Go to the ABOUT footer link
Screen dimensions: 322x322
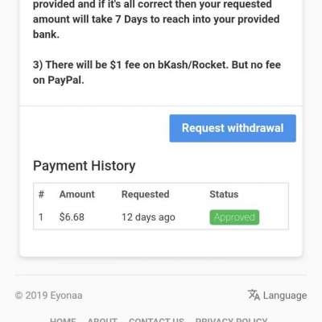pos(102,320)
